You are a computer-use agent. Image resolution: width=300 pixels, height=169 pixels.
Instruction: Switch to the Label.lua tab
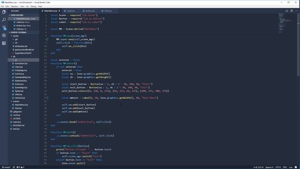(71, 11)
